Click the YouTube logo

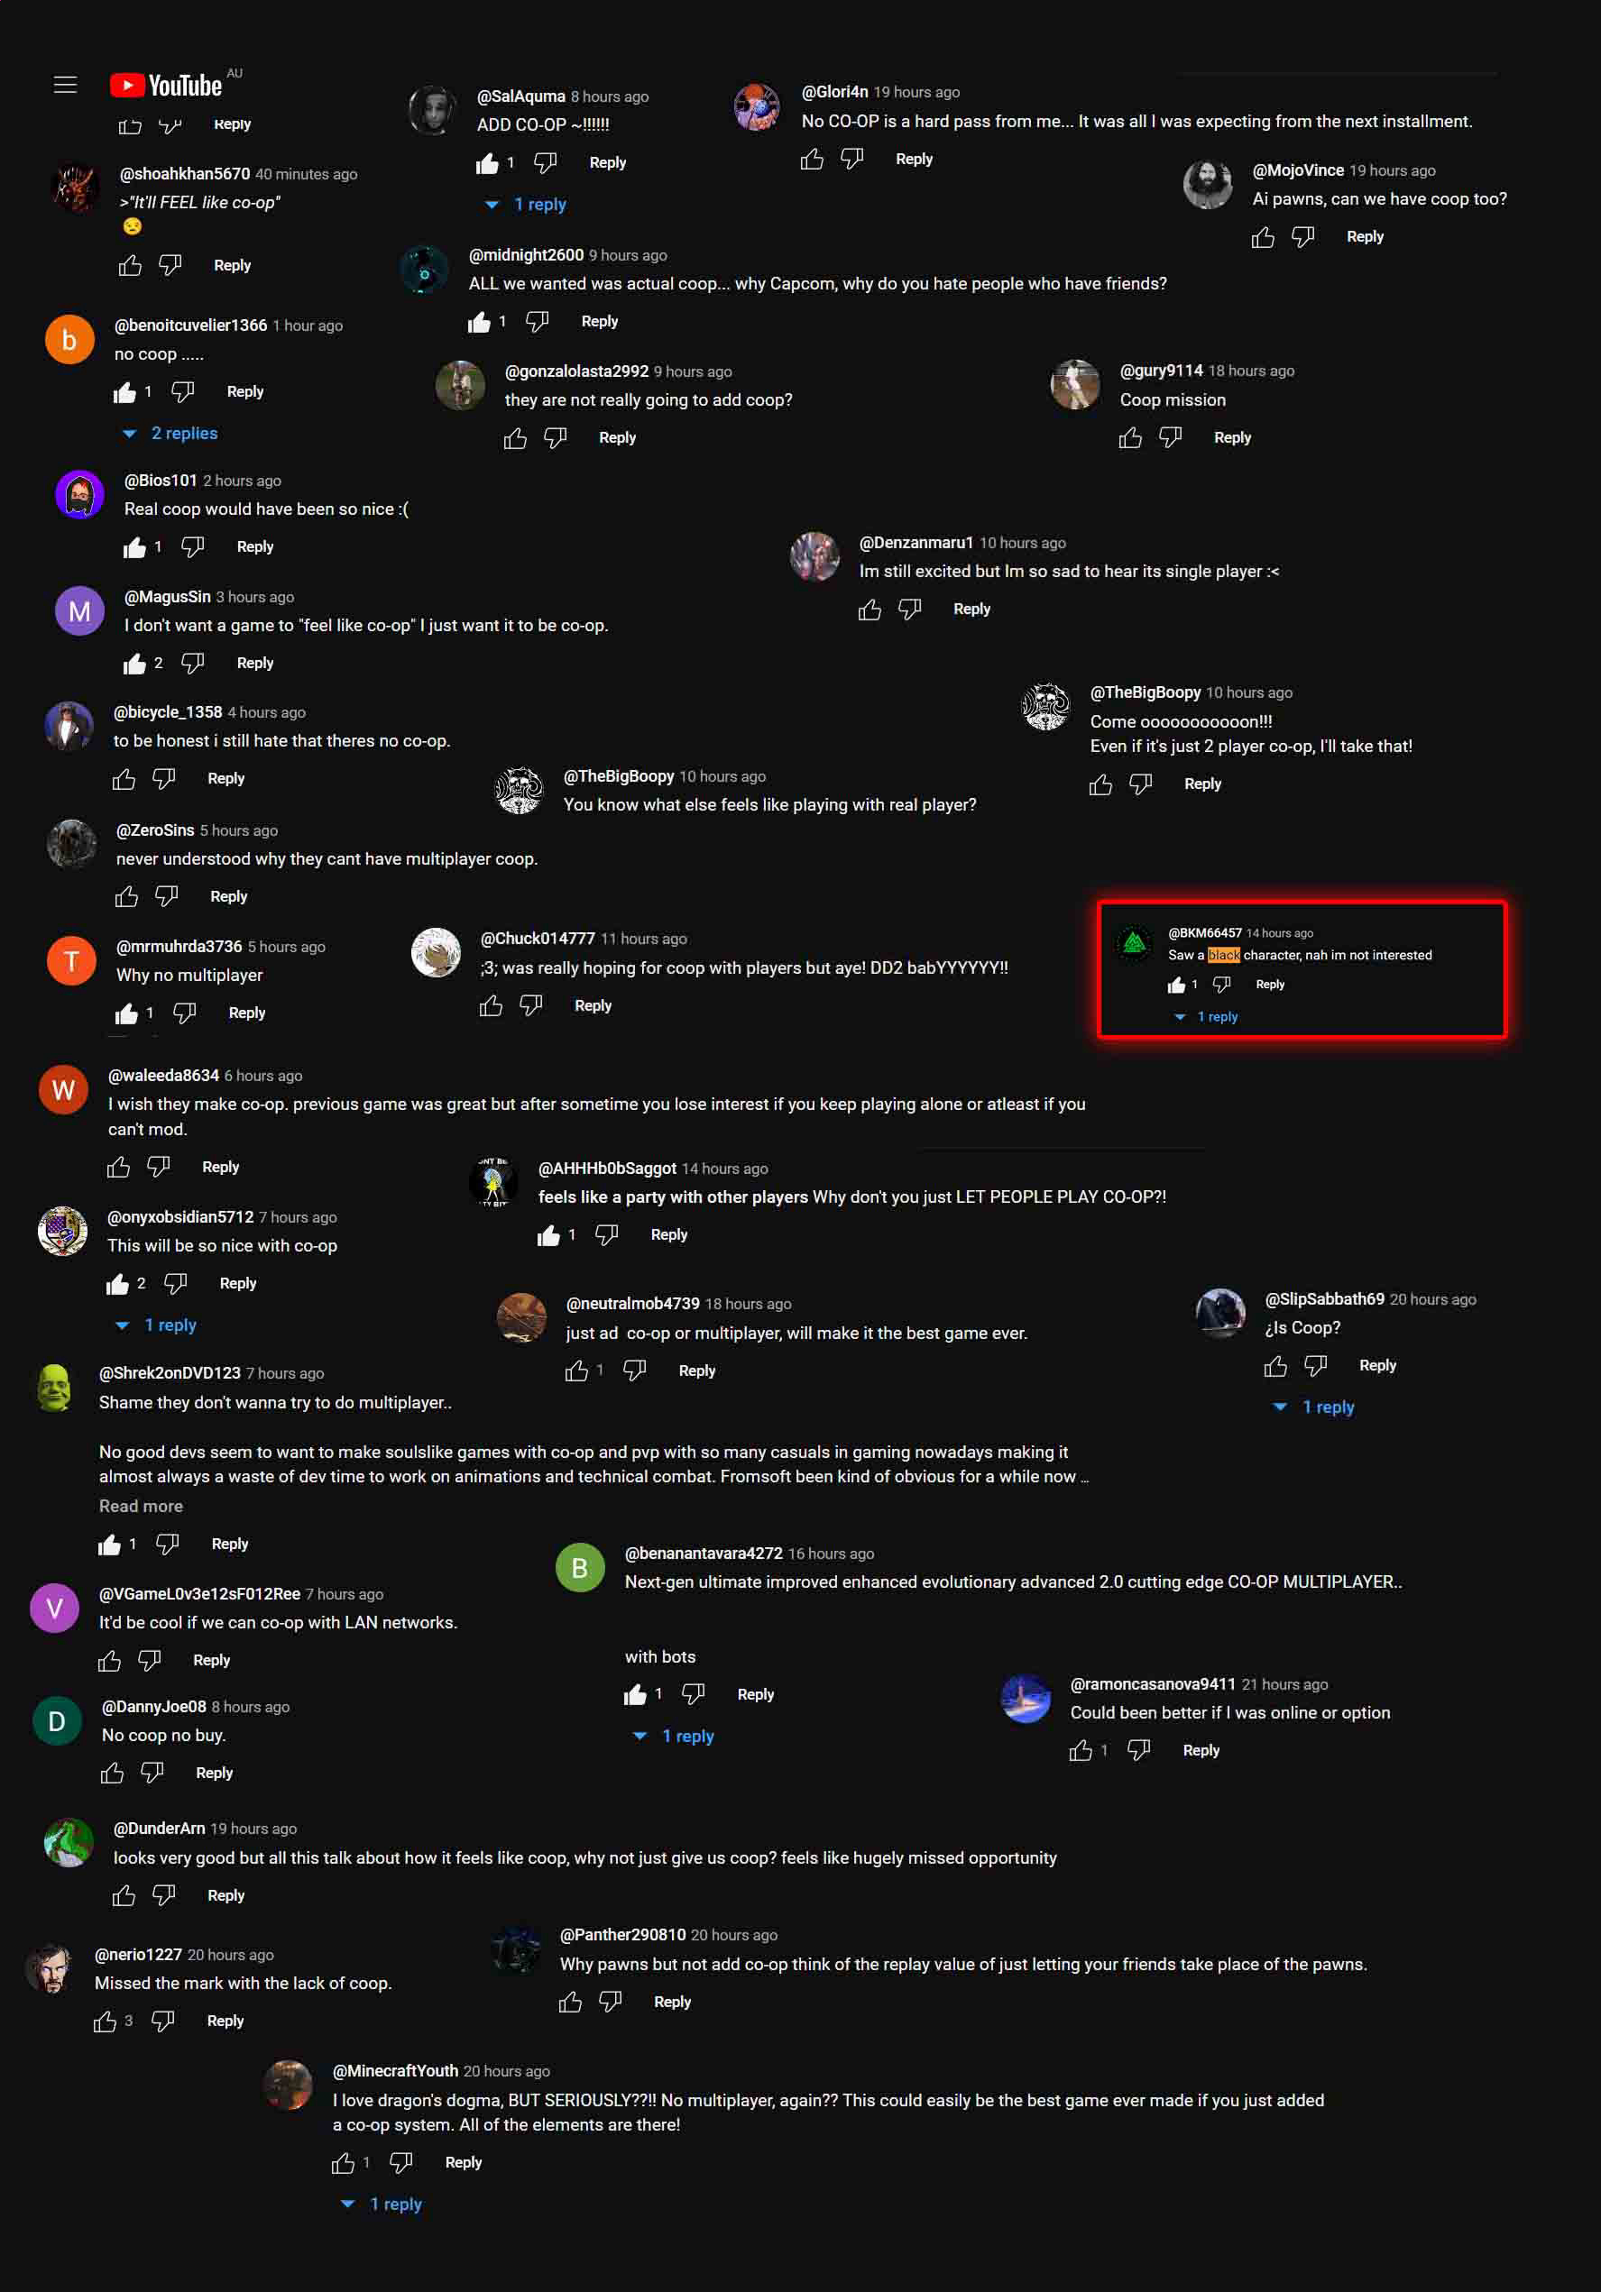pyautogui.click(x=166, y=85)
